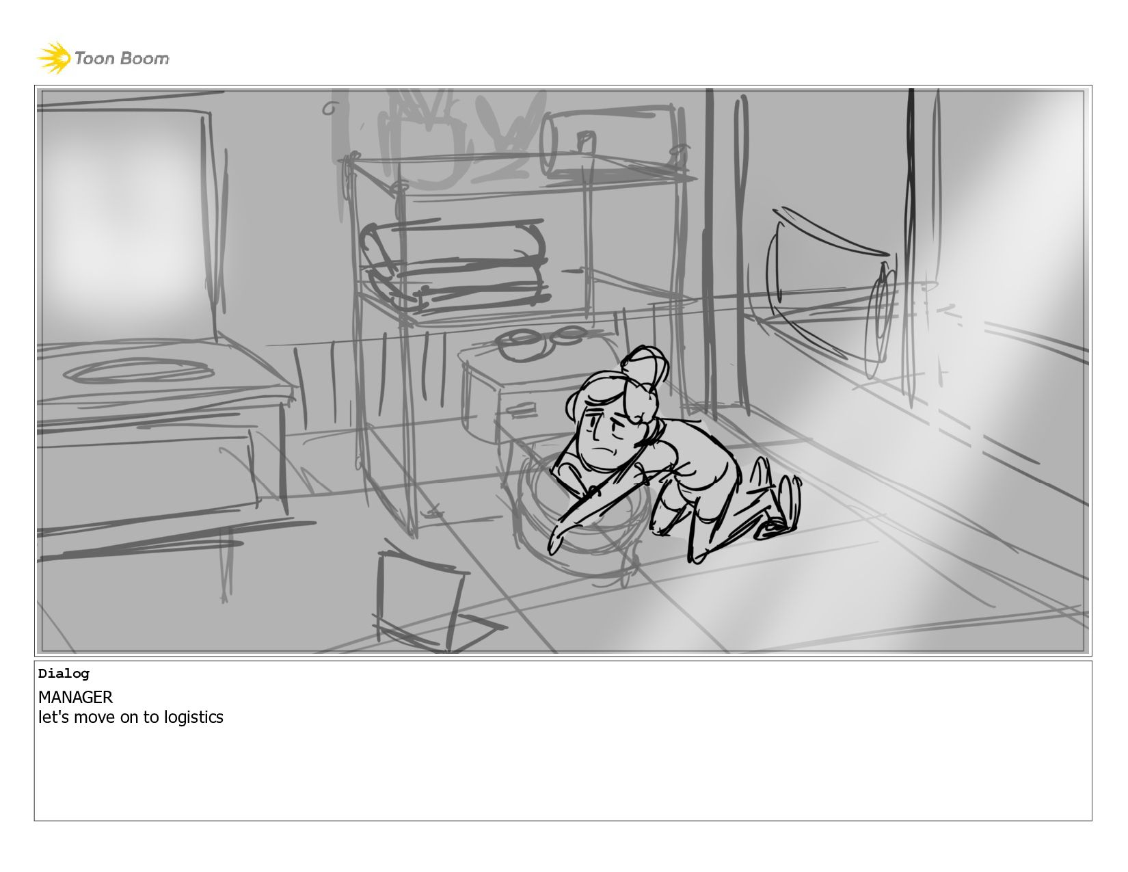Click the "Toon Boom" wordmark text

click(x=122, y=59)
